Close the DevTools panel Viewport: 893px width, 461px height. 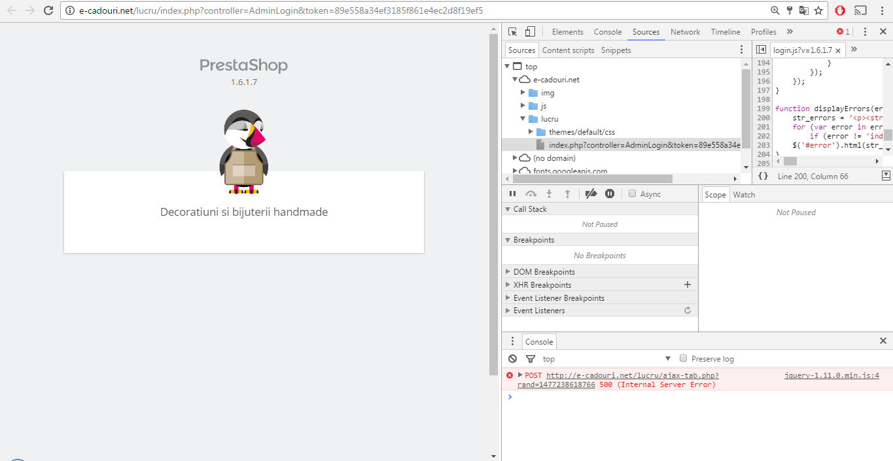[883, 31]
